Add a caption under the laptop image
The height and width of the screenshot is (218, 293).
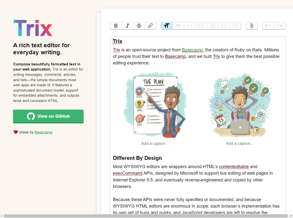(x=240, y=144)
